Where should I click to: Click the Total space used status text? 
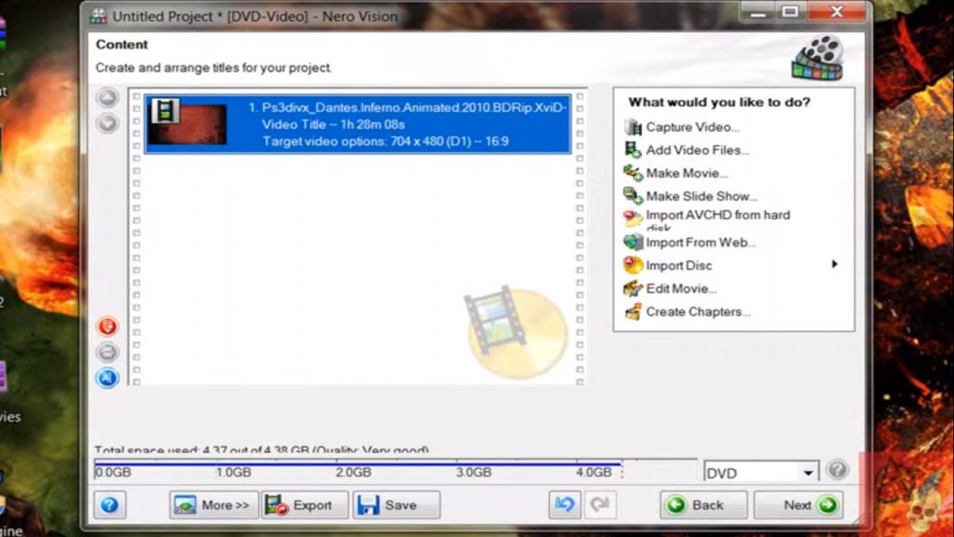click(x=262, y=450)
